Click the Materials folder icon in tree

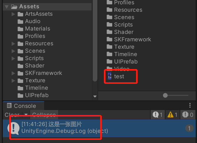coord(21,29)
